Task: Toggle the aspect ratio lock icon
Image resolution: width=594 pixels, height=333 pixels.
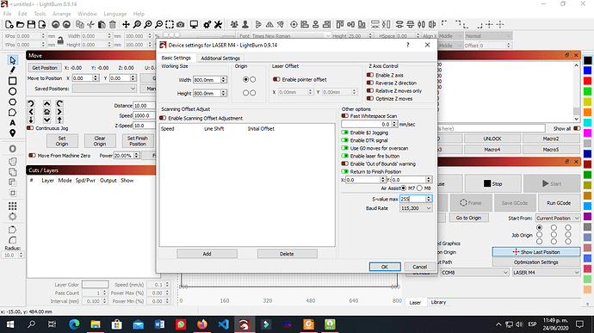Action: coord(60,40)
